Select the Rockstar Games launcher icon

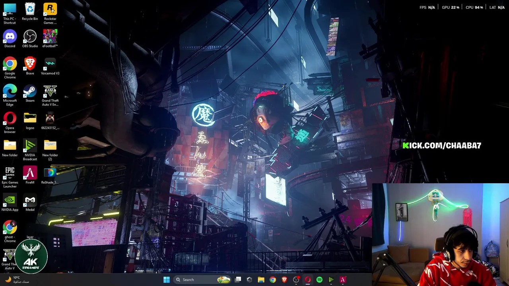pos(50,14)
